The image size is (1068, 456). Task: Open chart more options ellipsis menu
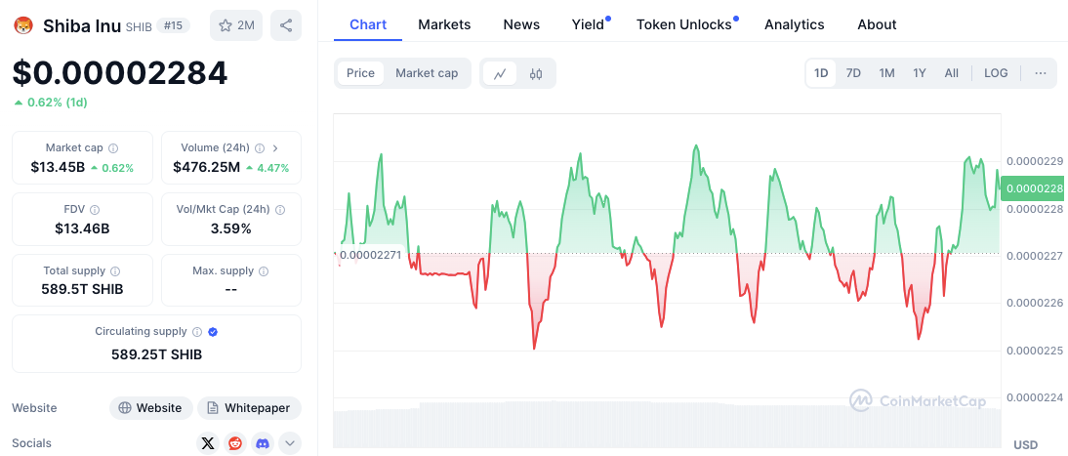(1041, 73)
